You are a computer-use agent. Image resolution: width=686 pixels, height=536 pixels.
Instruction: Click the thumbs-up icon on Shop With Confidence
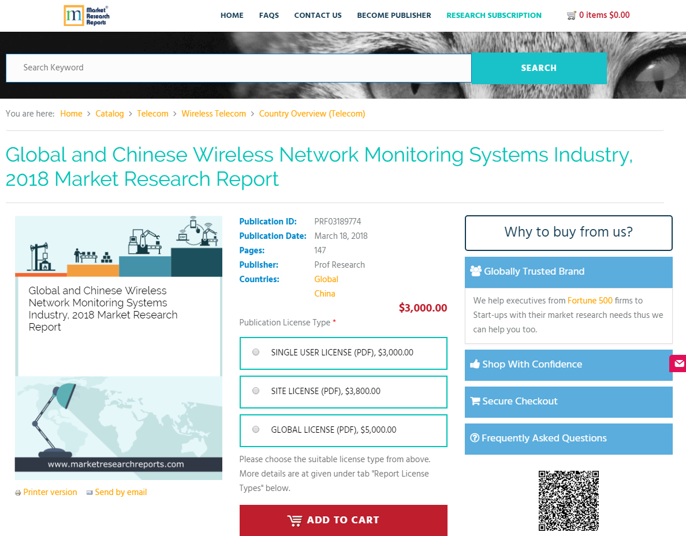click(475, 364)
